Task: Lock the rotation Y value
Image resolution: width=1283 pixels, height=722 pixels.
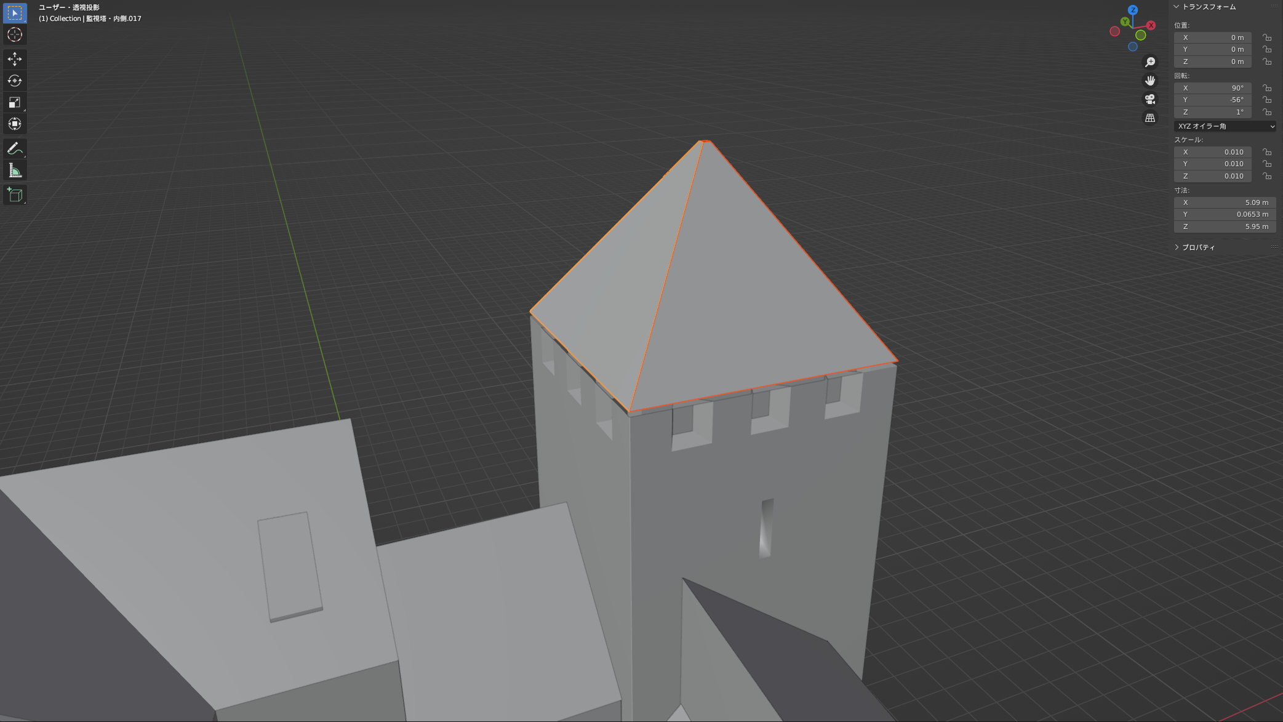Action: (1266, 100)
